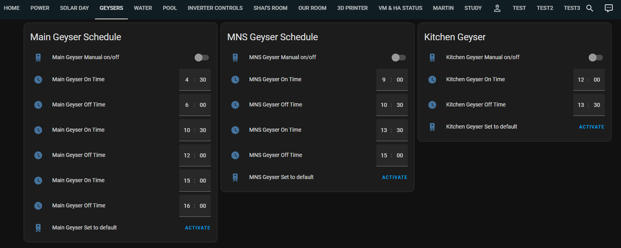Activate Kitchen Geyser Set to default

[592, 127]
